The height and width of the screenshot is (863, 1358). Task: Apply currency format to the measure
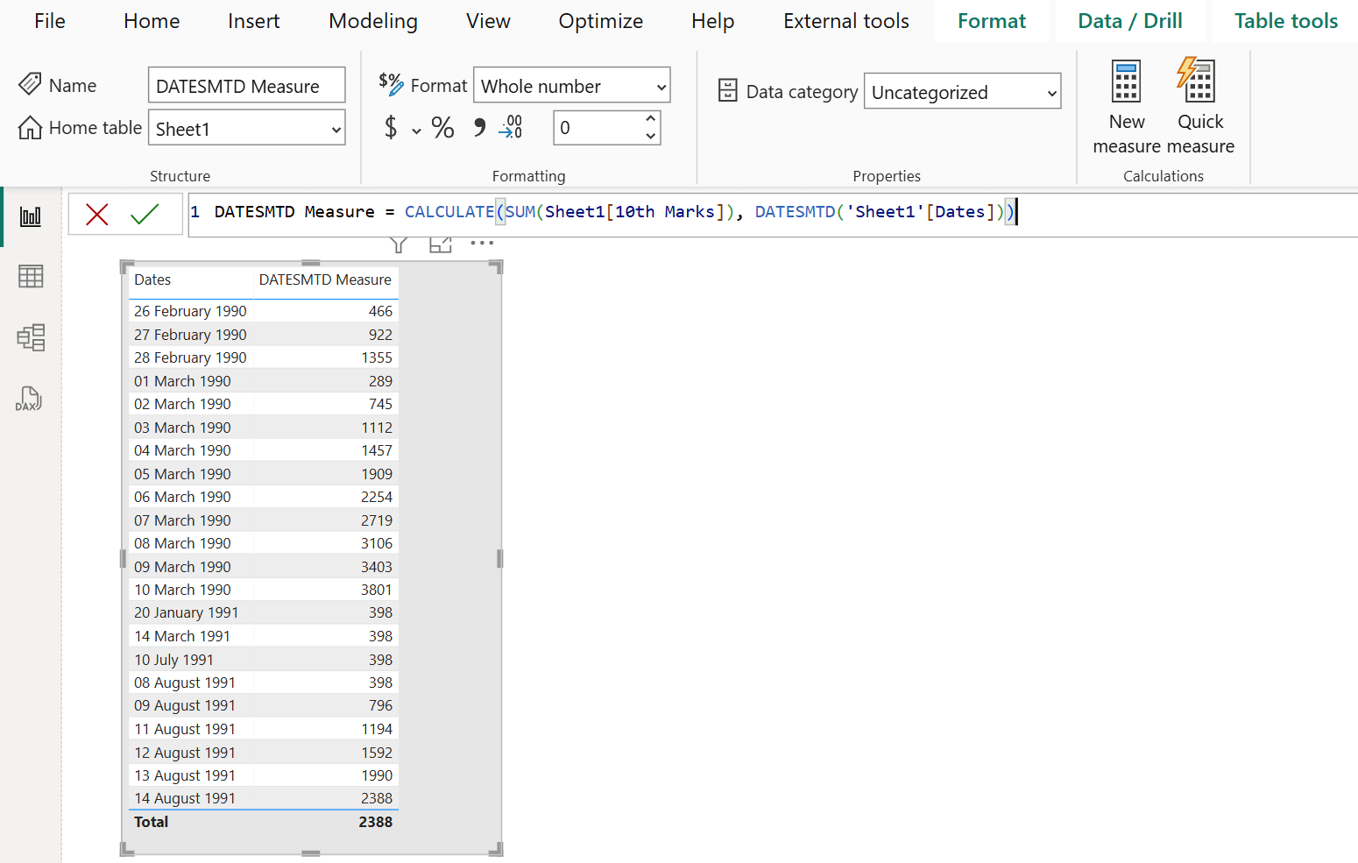(x=391, y=127)
